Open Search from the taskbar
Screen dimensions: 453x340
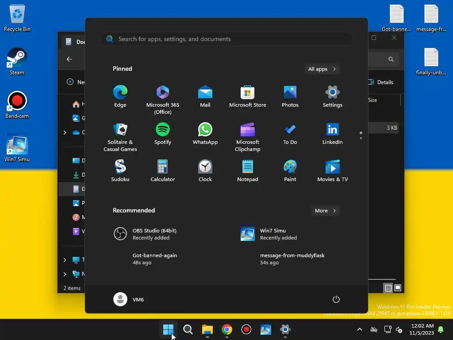188,329
